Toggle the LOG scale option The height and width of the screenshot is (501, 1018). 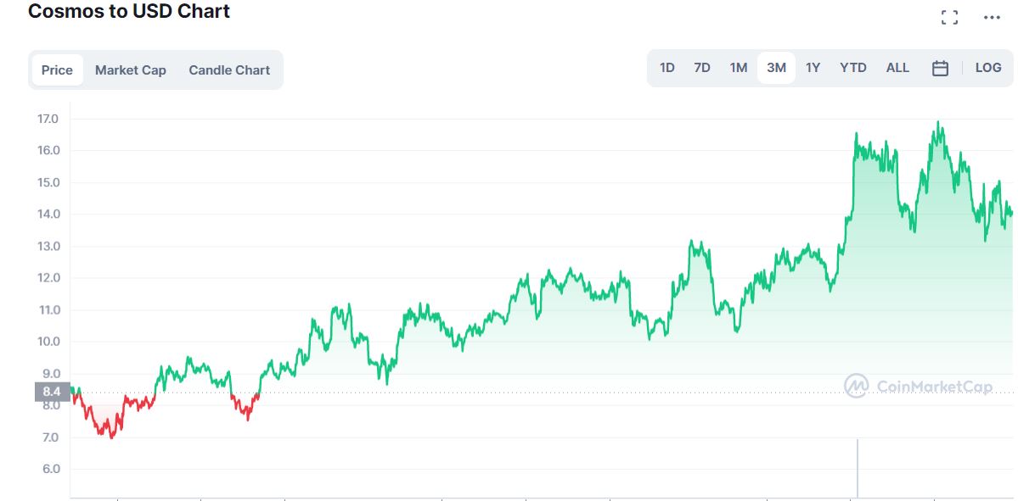coord(988,68)
